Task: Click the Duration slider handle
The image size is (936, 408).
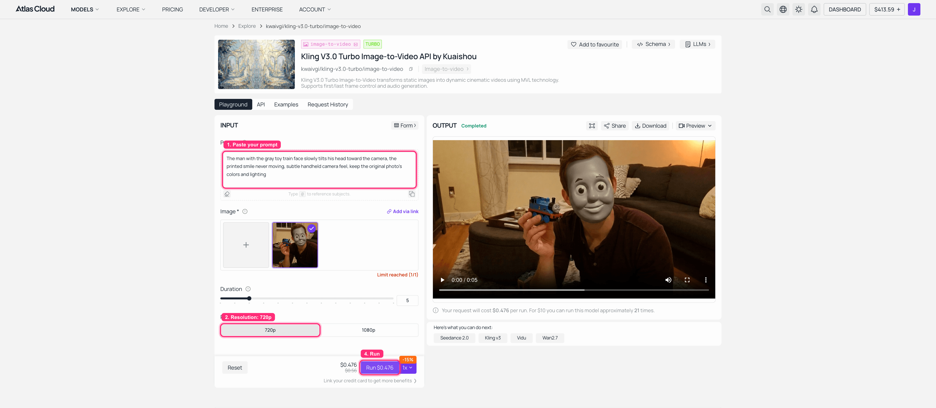Action: (249, 298)
